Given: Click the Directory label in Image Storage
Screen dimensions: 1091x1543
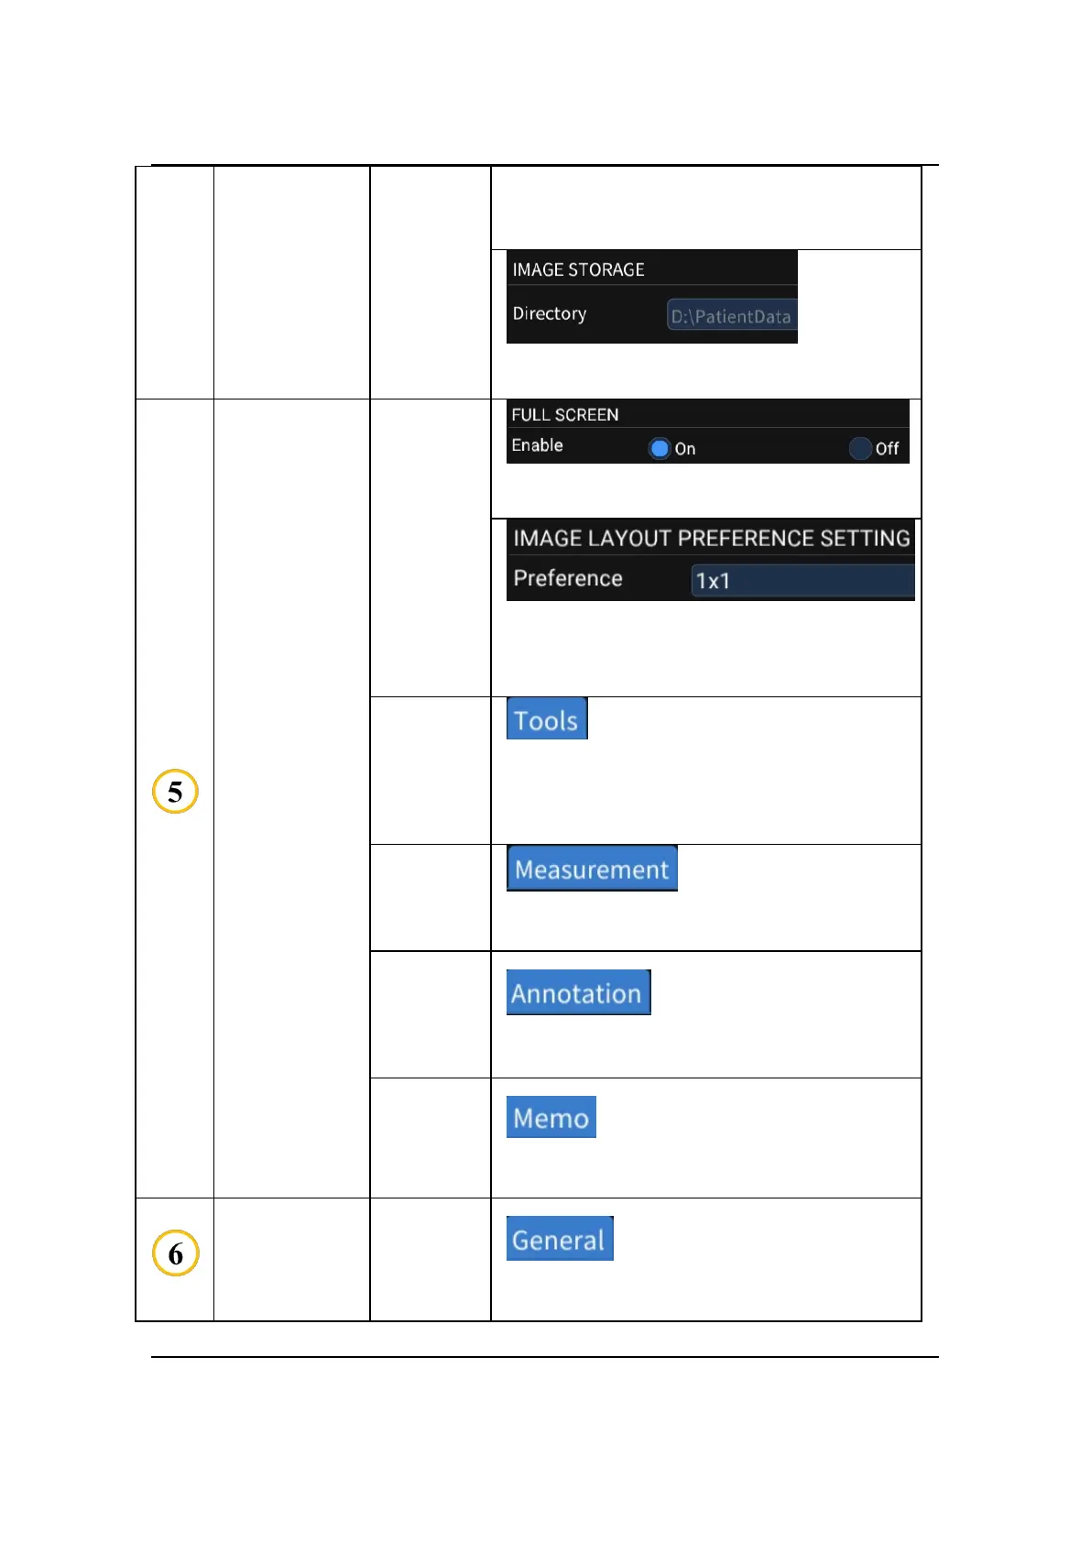Looking at the screenshot, I should tap(550, 313).
